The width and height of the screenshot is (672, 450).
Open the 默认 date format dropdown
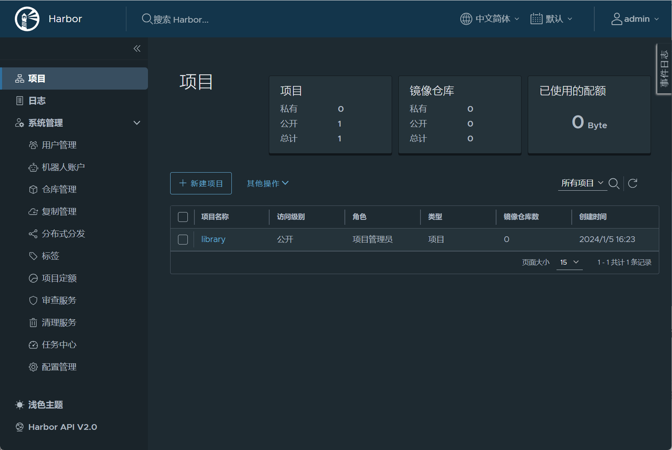point(551,19)
